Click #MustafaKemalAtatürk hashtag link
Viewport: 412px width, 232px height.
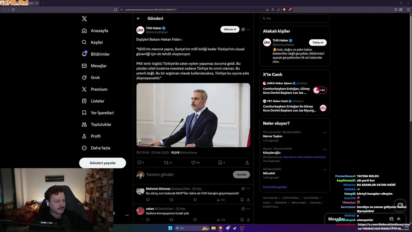(x=312, y=157)
